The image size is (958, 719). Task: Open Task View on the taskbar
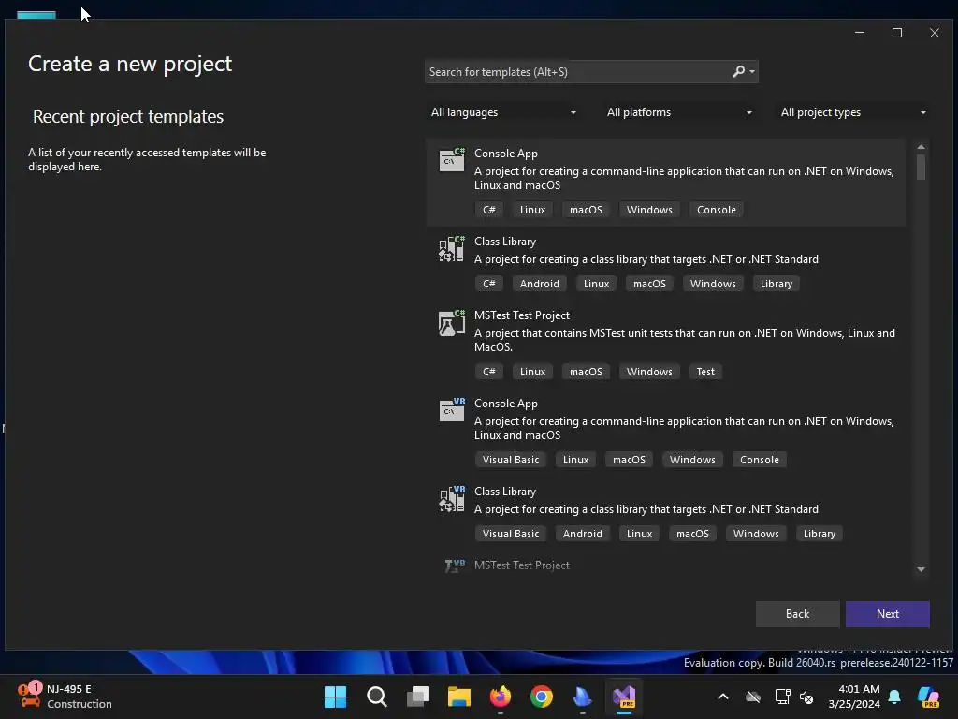(418, 697)
